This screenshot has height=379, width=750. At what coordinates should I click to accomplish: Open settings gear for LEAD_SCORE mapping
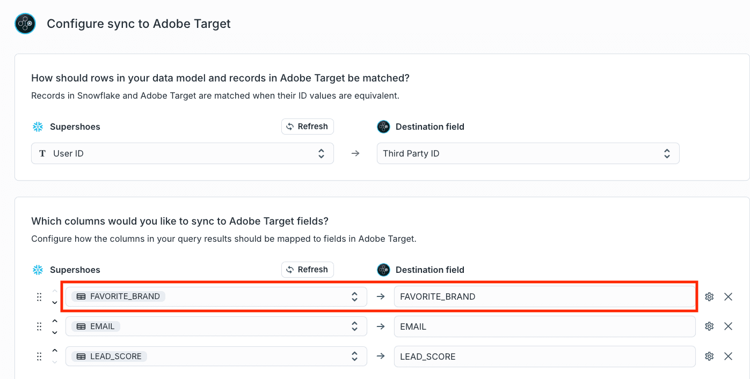[709, 356]
